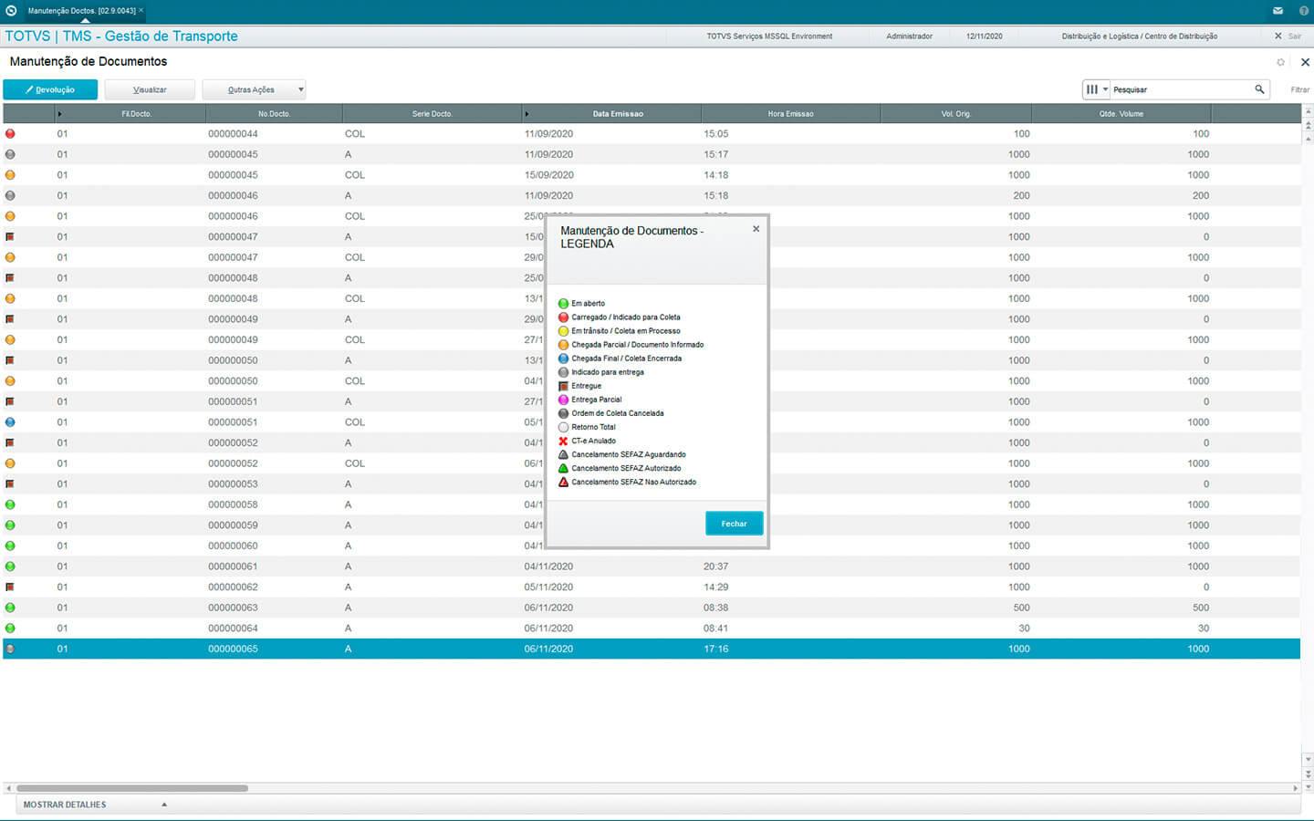Click green status icon for document 000000058
Image resolution: width=1314 pixels, height=821 pixels.
click(10, 504)
